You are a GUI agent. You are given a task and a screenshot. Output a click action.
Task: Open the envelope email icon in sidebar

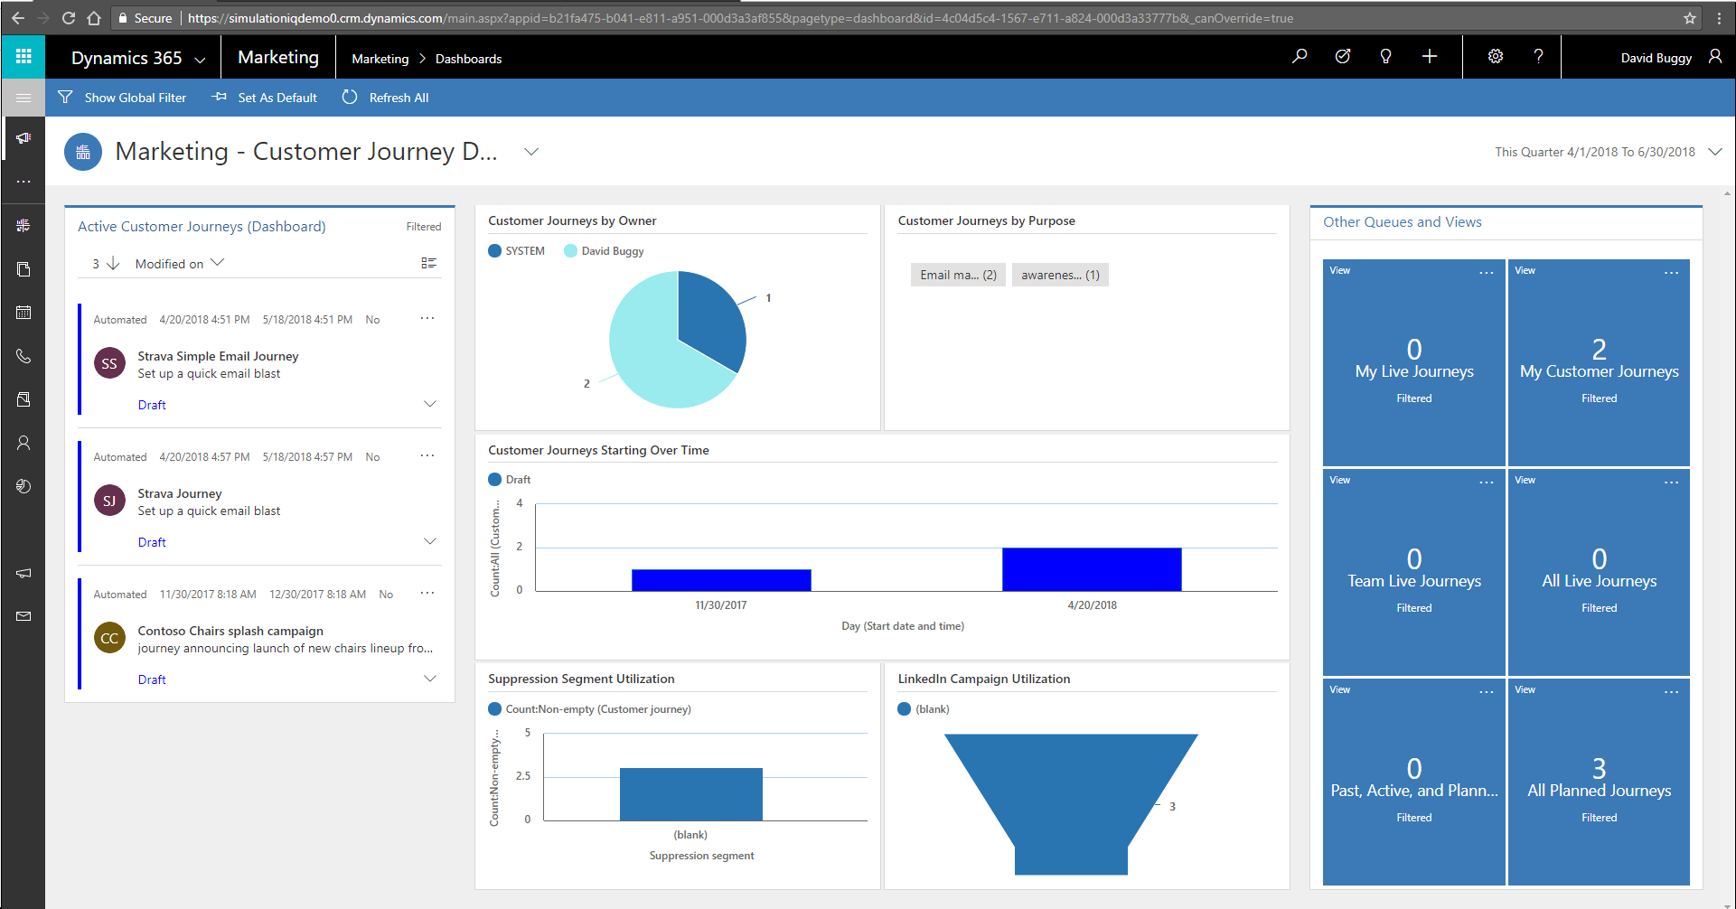tap(23, 616)
